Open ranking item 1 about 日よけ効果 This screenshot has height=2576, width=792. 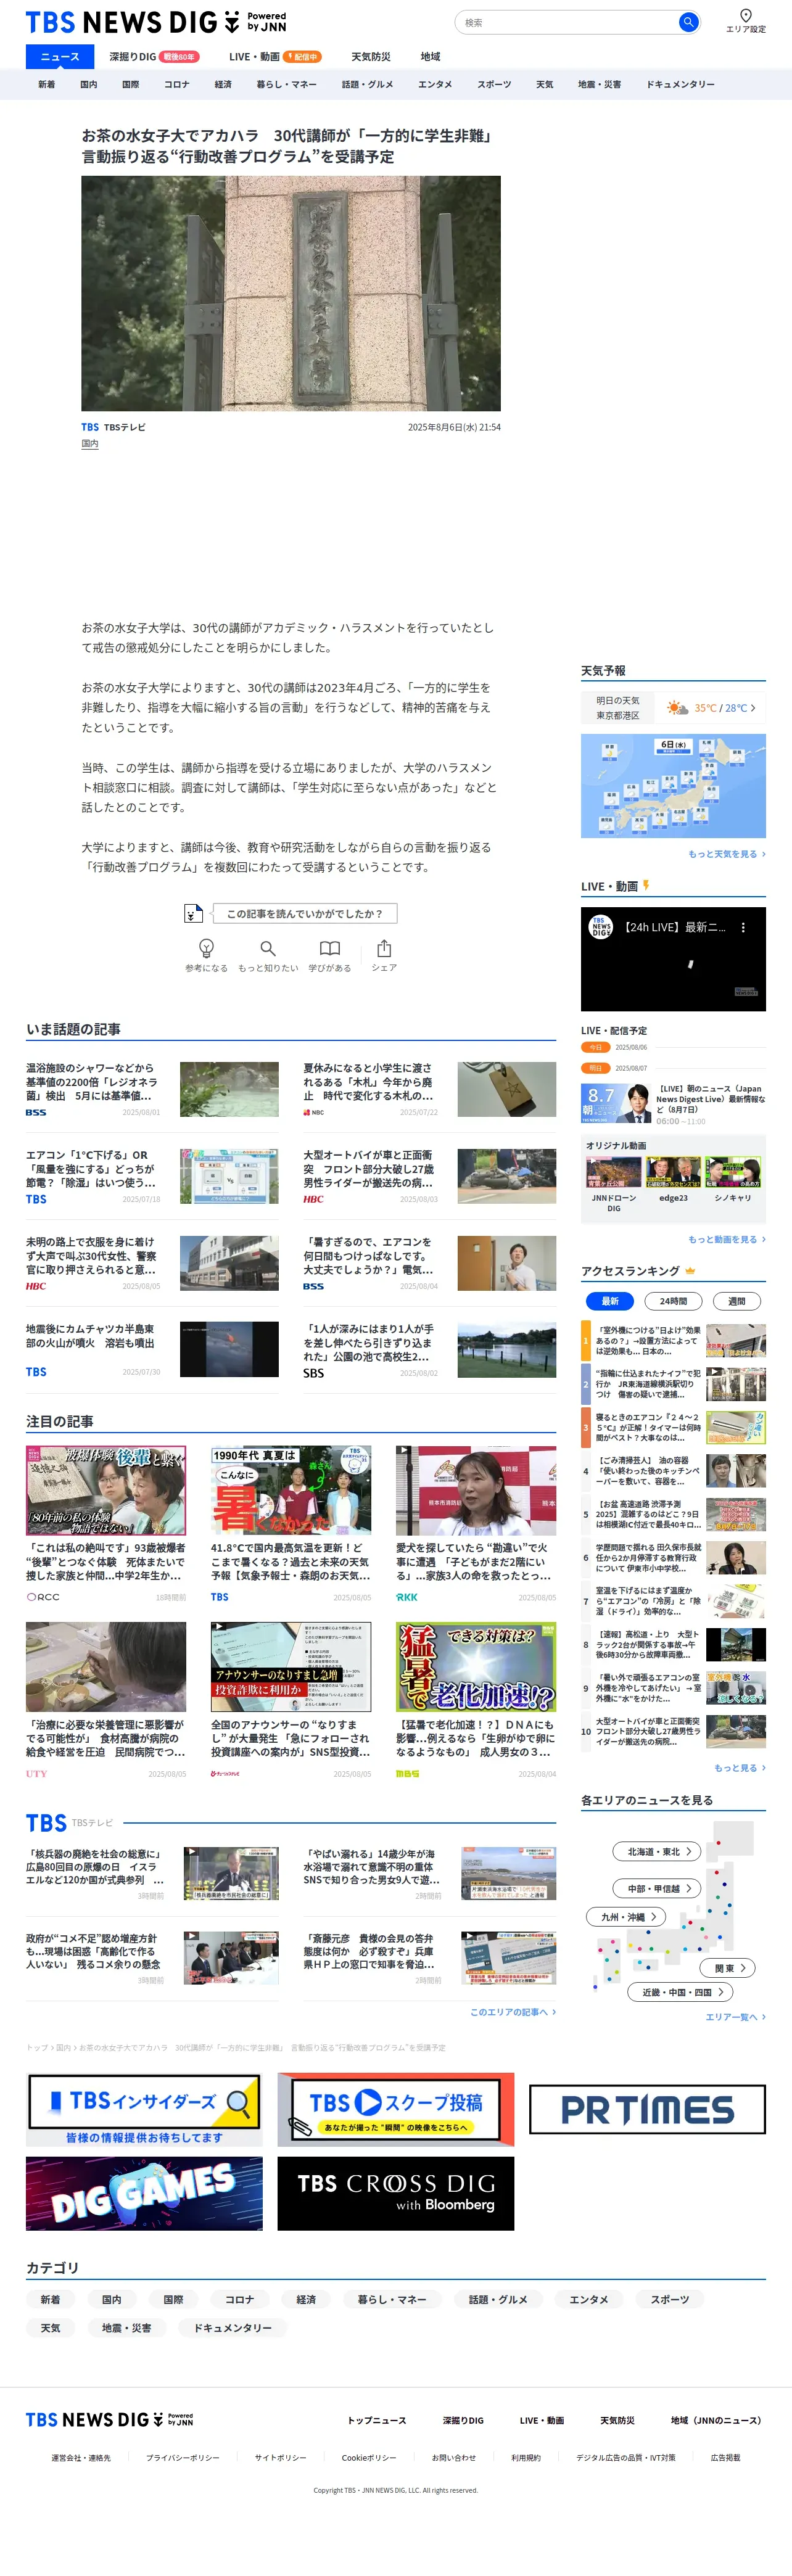point(673,1340)
